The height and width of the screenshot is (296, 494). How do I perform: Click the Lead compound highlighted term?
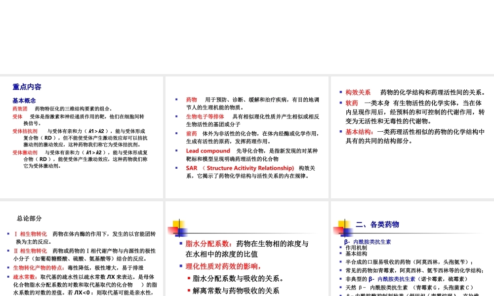(207, 150)
